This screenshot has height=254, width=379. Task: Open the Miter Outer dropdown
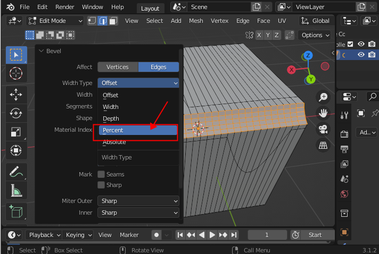[138, 201]
